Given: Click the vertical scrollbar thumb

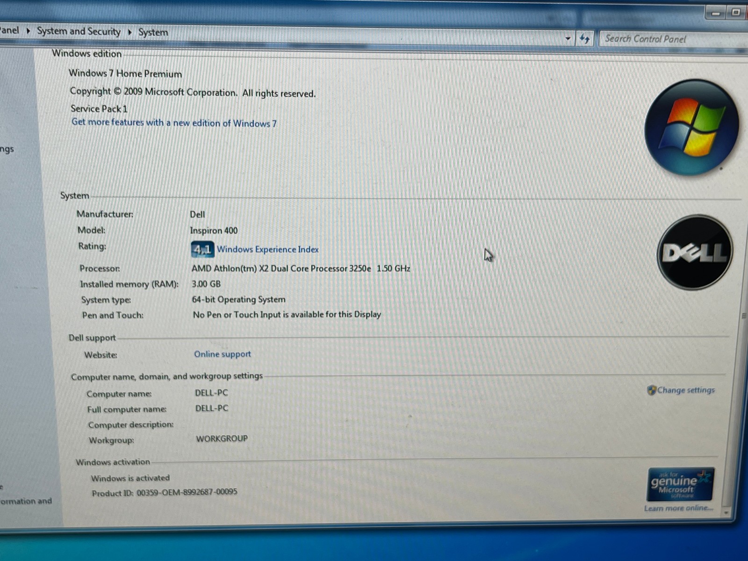Looking at the screenshot, I should (743, 316).
